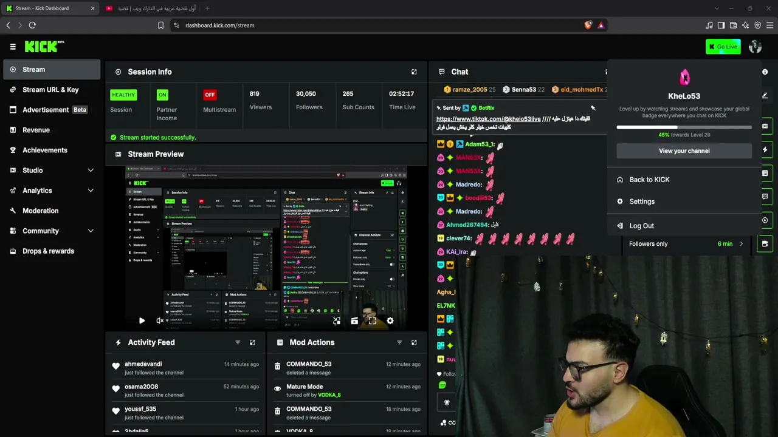Click the Stream Preview panel icon
The height and width of the screenshot is (437, 778).
(118, 154)
